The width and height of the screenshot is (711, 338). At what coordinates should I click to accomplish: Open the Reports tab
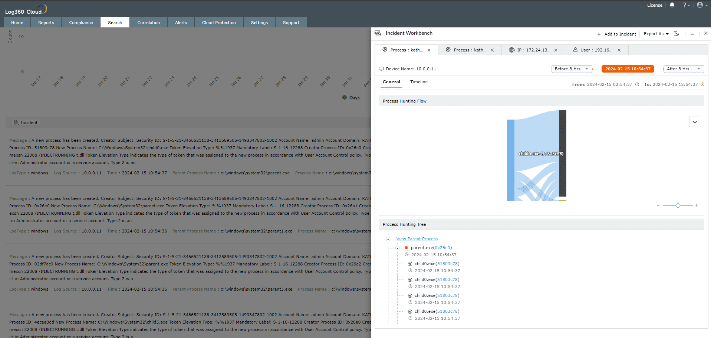tap(46, 22)
